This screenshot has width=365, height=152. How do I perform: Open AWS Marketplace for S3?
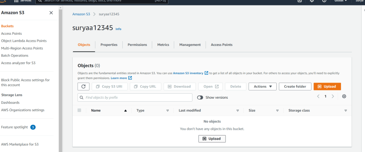tap(20, 144)
